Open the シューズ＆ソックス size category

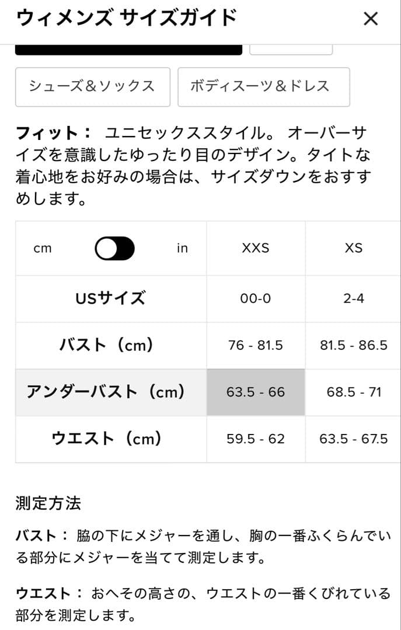pyautogui.click(x=92, y=86)
